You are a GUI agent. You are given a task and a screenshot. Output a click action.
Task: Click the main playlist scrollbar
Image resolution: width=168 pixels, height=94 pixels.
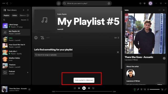(x=122, y=40)
